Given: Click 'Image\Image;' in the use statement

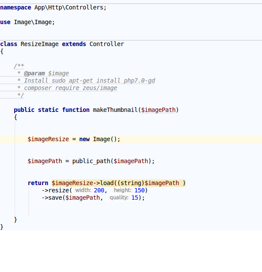Looking at the screenshot, I should [34, 22].
